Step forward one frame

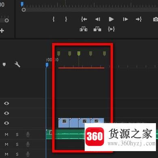[125, 19]
